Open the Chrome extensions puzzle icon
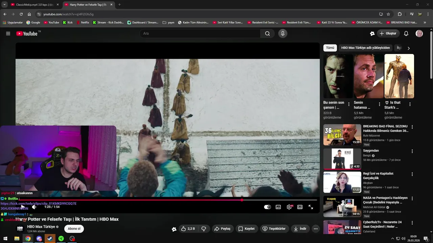 400,14
